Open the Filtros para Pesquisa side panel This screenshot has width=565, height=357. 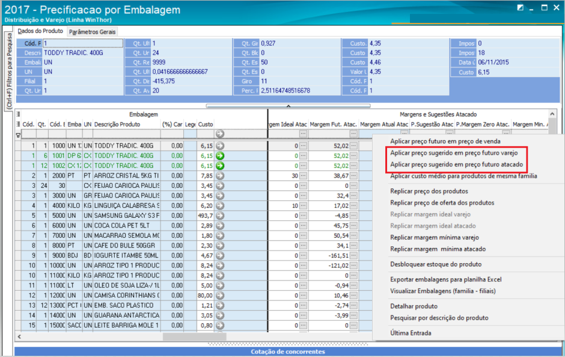pos(9,70)
